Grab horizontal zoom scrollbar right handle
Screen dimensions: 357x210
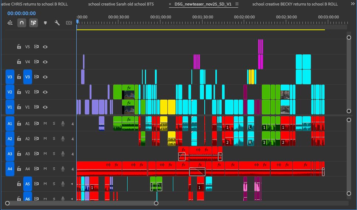[x=156, y=203]
